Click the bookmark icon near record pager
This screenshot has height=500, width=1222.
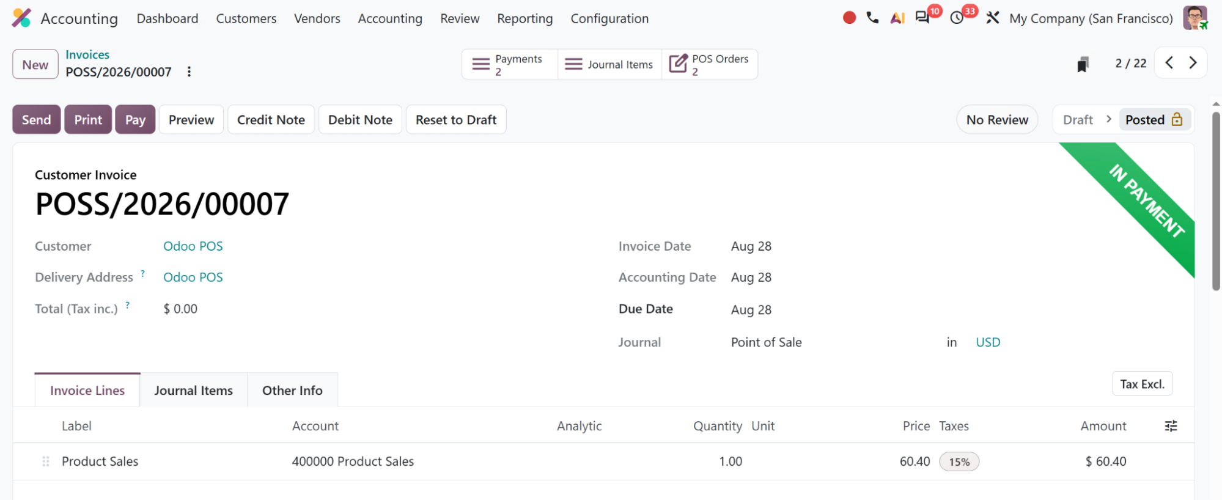tap(1083, 64)
